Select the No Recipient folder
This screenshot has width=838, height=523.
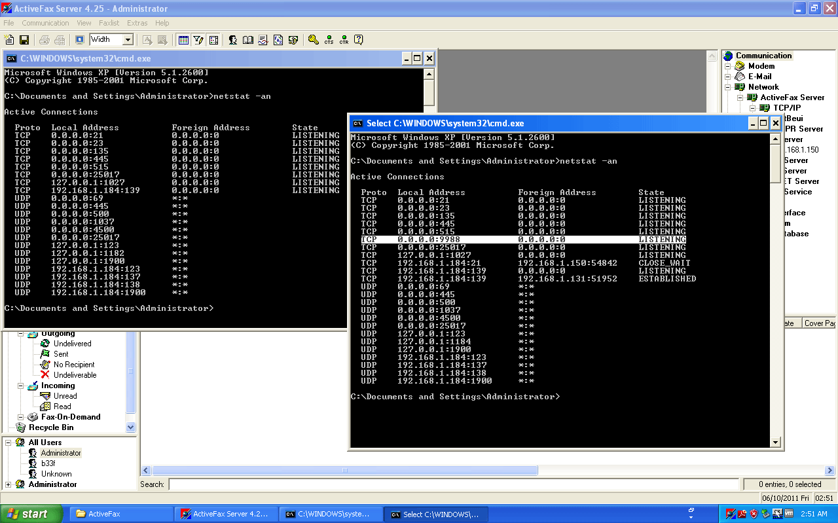point(74,365)
